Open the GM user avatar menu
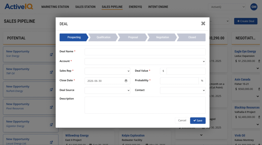Screen dimensions: 262x145 [x=254, y=7]
